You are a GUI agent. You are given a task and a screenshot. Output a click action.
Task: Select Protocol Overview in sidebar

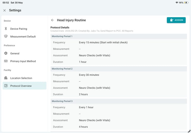click(25, 86)
